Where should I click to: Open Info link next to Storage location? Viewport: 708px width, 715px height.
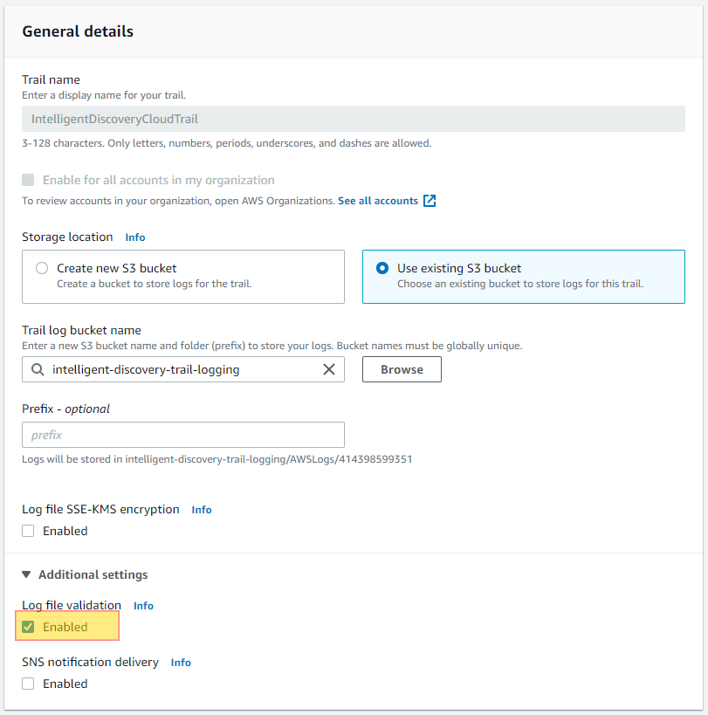point(135,237)
